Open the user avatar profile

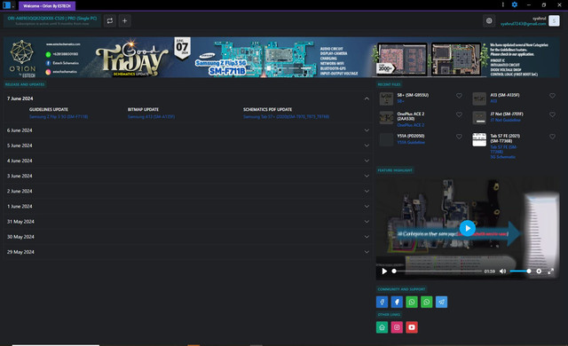554,20
